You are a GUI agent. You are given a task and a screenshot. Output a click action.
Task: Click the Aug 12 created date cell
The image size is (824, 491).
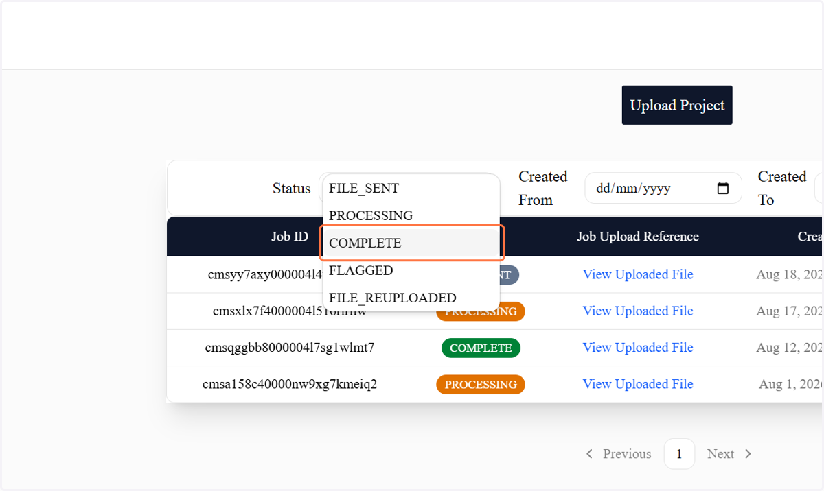pyautogui.click(x=790, y=348)
